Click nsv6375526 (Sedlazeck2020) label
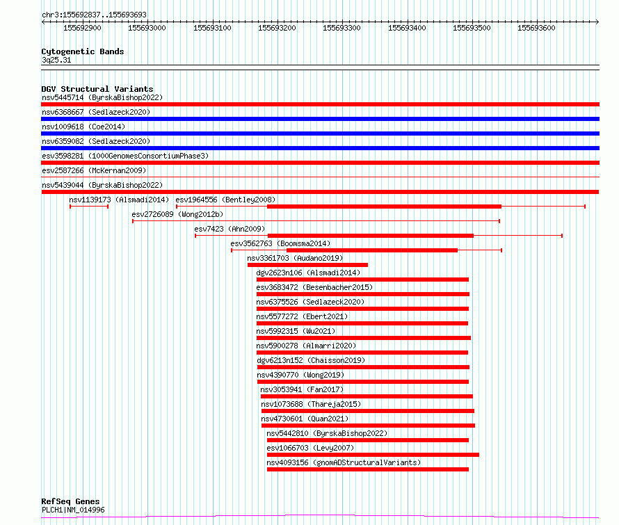The height and width of the screenshot is (525, 619). pos(310,302)
